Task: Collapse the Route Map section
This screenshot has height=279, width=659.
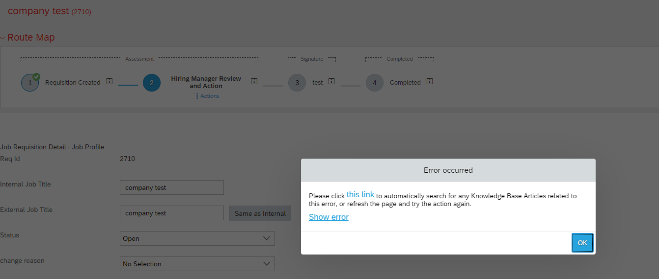Action: tap(3, 38)
